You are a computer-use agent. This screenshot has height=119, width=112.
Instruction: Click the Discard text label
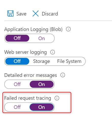[x=50, y=14]
